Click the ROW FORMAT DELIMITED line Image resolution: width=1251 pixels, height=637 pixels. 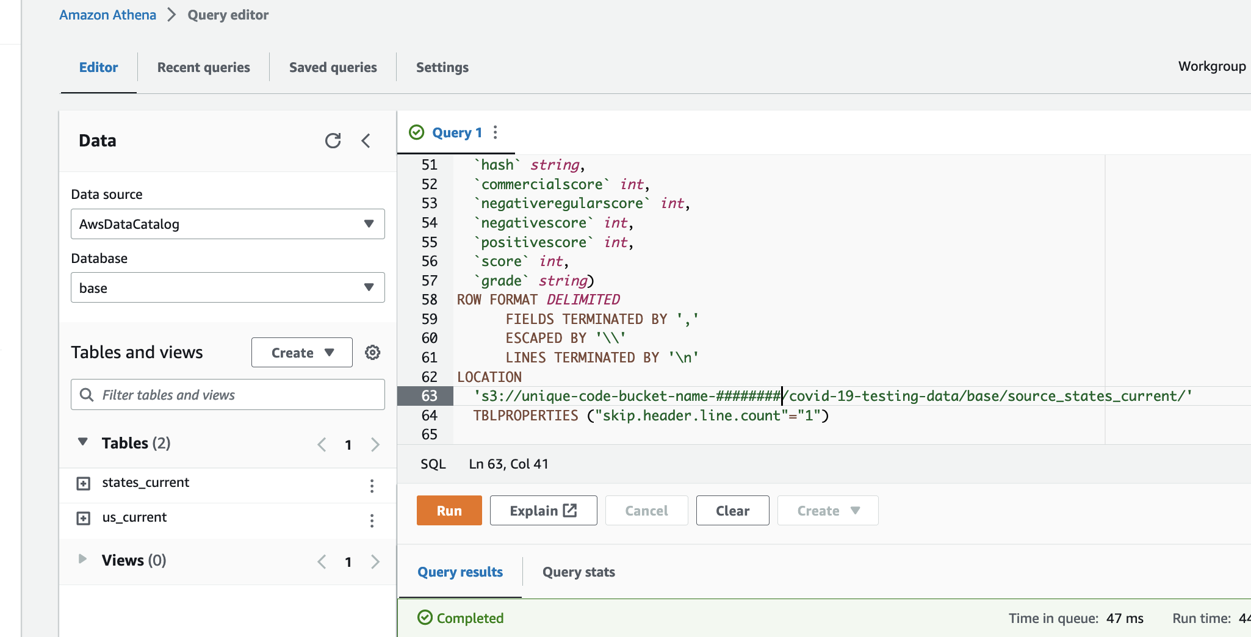click(538, 300)
